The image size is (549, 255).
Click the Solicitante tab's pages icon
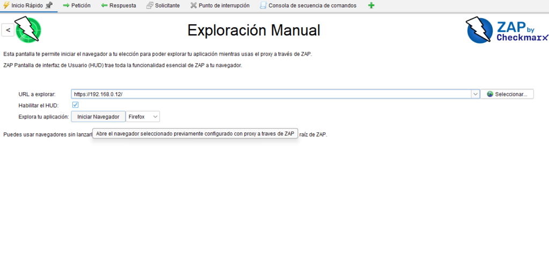[x=150, y=5]
